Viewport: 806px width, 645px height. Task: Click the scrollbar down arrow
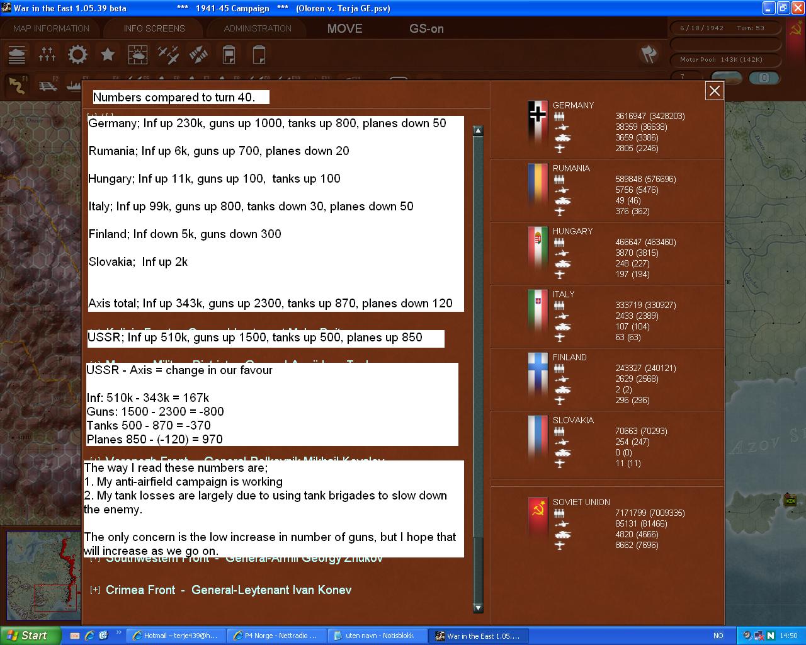[x=478, y=608]
